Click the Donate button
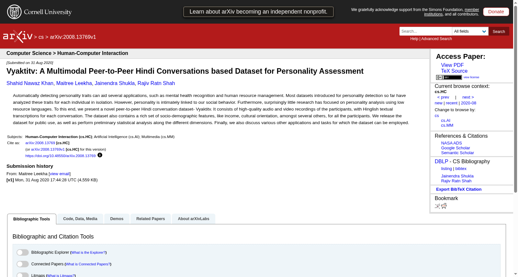The height and width of the screenshot is (277, 518). (496, 12)
